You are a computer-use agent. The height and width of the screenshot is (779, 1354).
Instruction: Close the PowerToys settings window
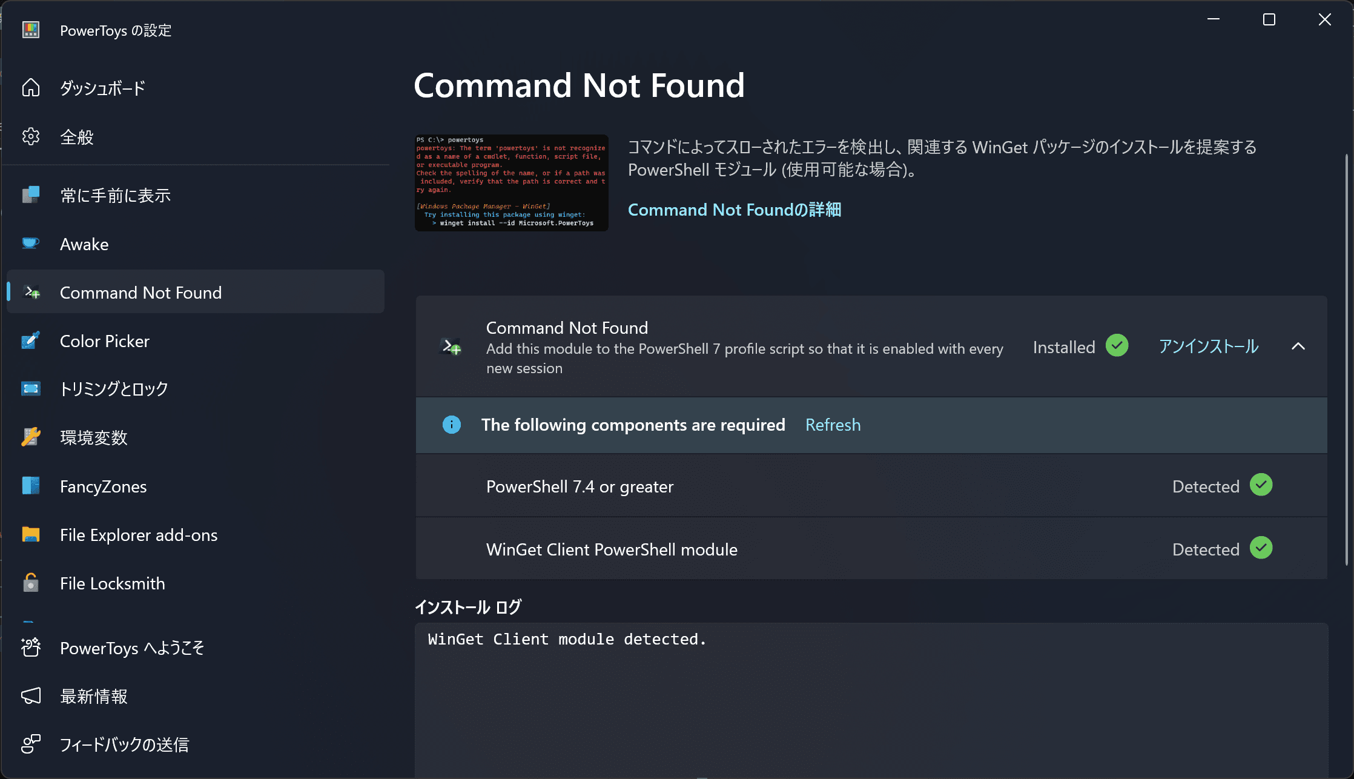1325,19
